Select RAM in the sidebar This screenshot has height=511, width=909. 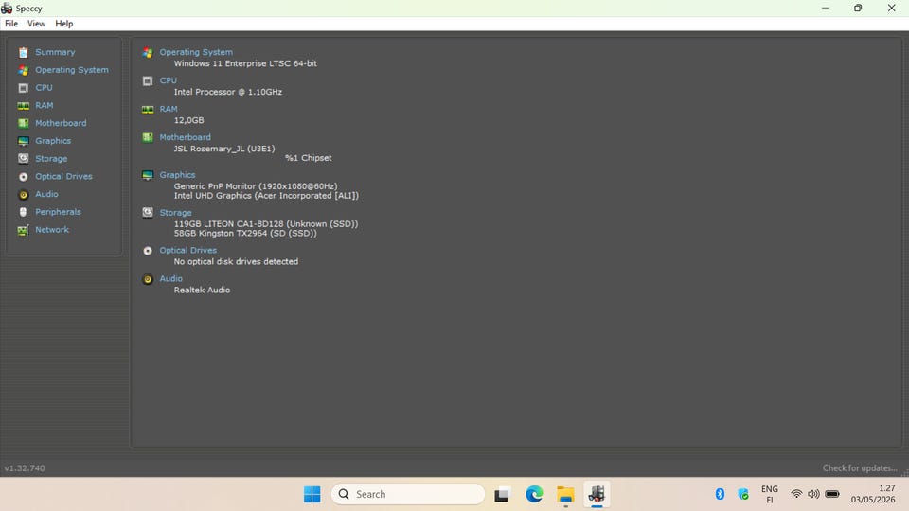click(45, 105)
